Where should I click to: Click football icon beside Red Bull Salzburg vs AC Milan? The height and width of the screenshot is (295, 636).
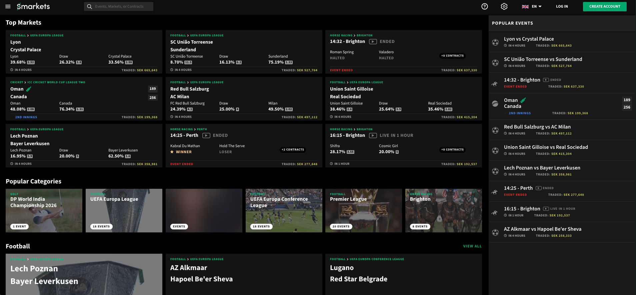[x=495, y=130]
